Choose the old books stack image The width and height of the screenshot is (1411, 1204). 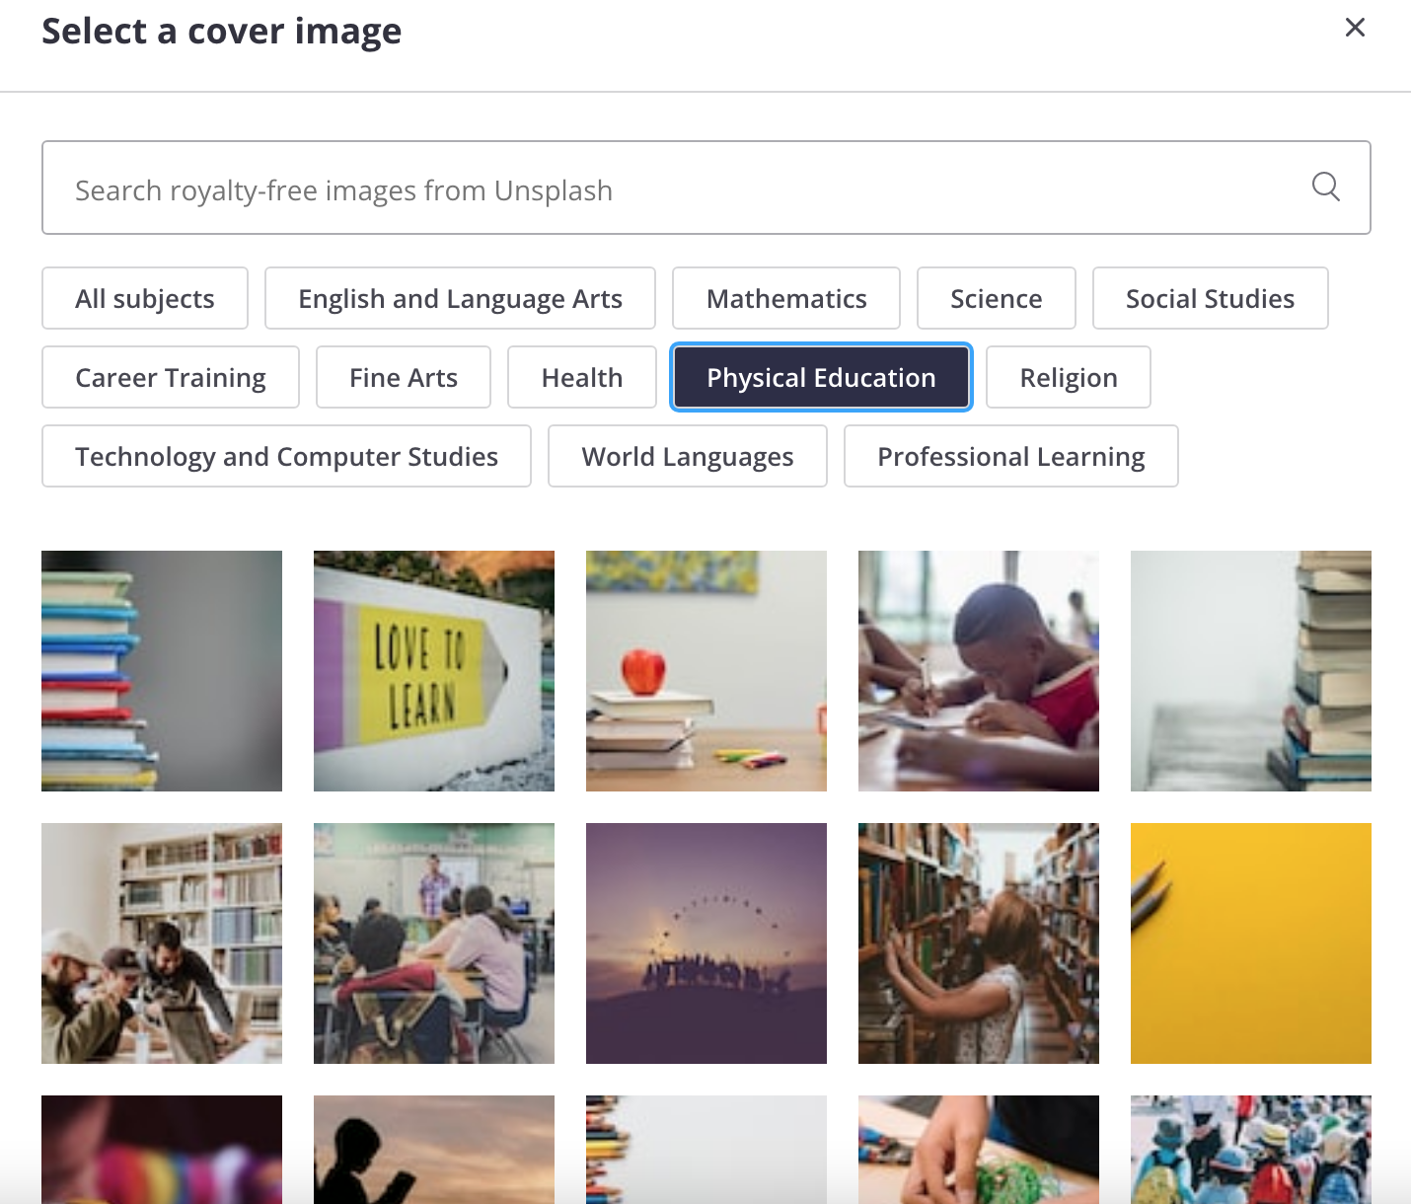pos(1251,671)
